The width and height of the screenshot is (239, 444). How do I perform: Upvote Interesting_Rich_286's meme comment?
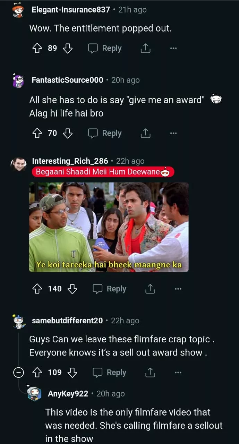pos(36,289)
